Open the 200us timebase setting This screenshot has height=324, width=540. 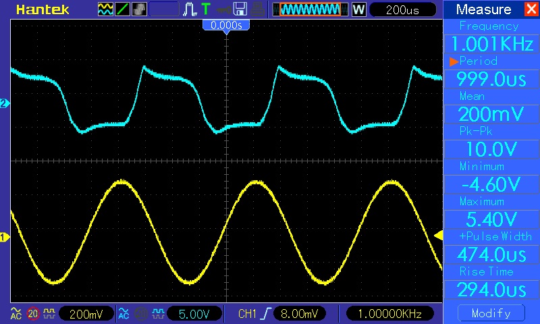(403, 9)
